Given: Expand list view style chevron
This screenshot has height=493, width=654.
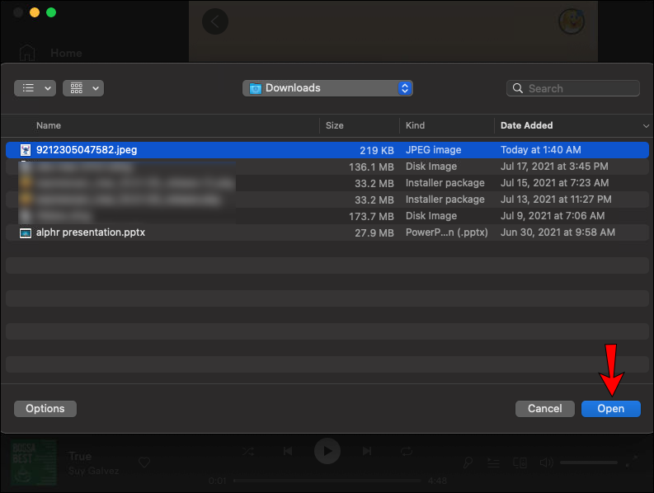Looking at the screenshot, I should point(48,88).
